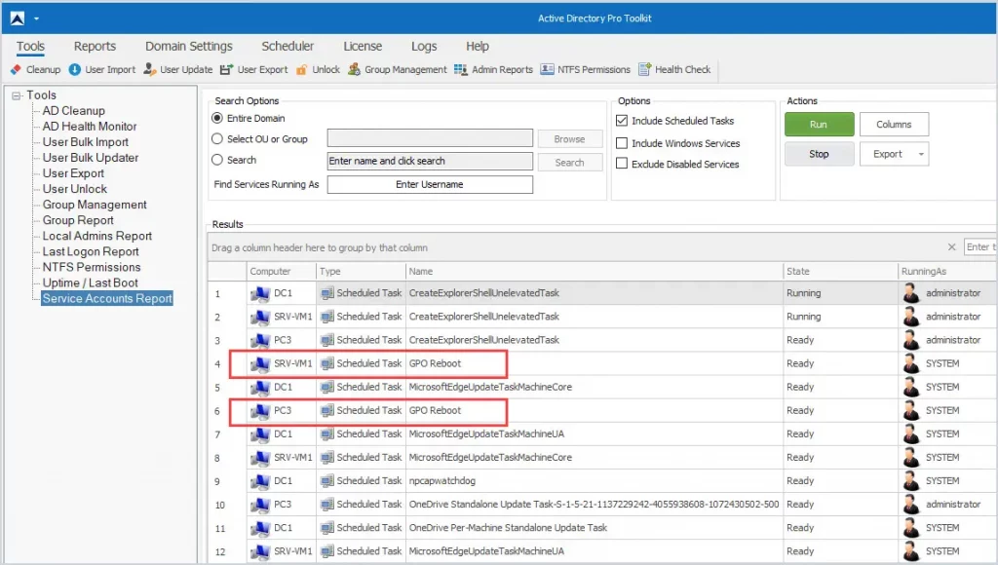The height and width of the screenshot is (565, 998).
Task: Enable Exclude Disabled Services checkbox
Action: tap(622, 164)
